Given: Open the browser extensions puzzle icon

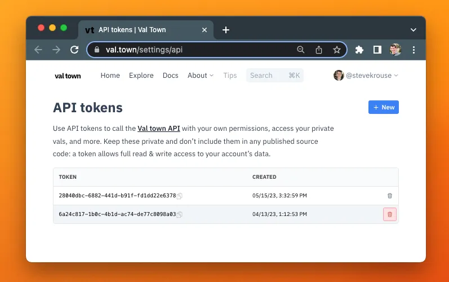Looking at the screenshot, I should pyautogui.click(x=359, y=50).
